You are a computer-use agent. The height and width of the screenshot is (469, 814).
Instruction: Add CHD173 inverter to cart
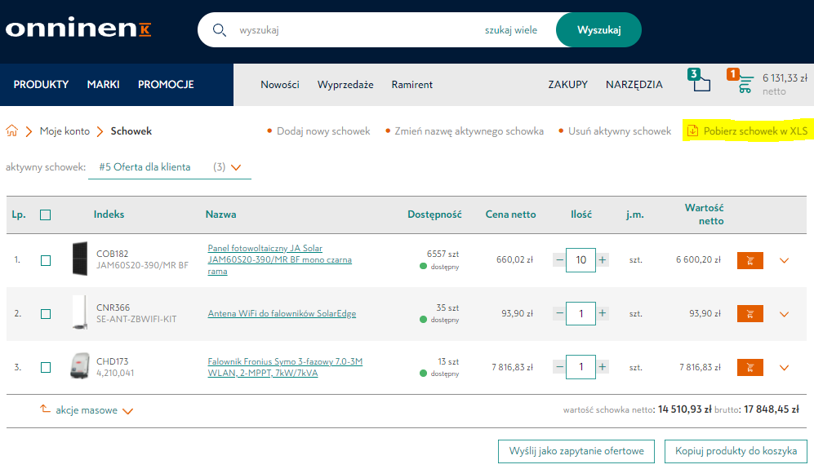(x=750, y=367)
